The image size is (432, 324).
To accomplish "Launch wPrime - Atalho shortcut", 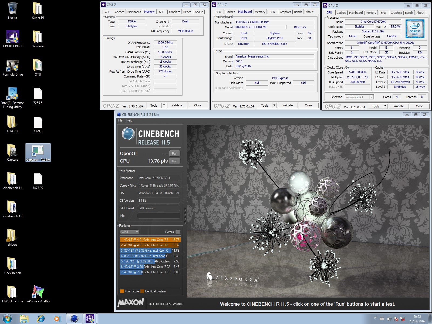I will [38, 294].
